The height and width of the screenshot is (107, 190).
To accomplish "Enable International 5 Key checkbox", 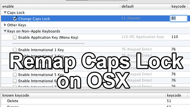I will click(15, 74).
